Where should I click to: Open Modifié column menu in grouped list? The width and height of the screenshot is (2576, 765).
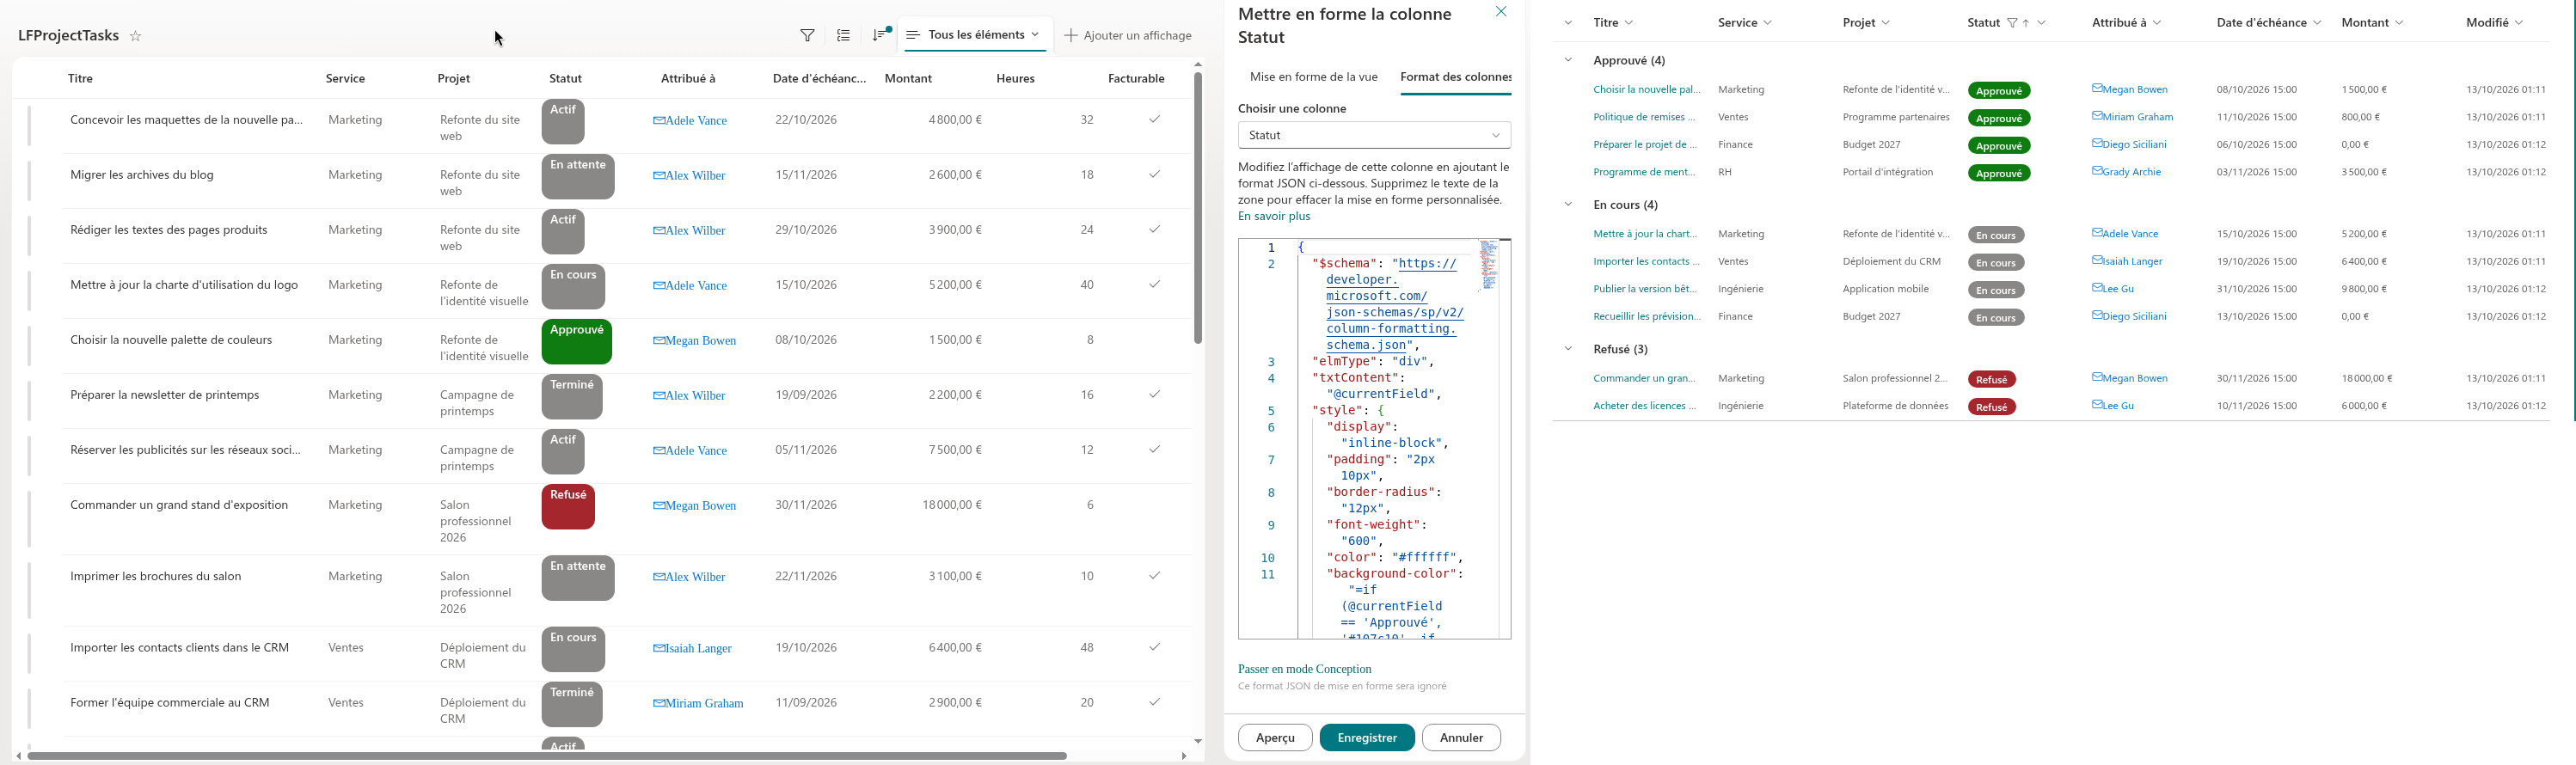point(2518,23)
